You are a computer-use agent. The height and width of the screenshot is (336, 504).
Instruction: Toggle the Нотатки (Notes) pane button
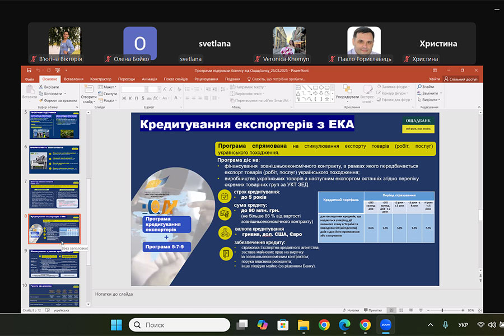click(352, 310)
